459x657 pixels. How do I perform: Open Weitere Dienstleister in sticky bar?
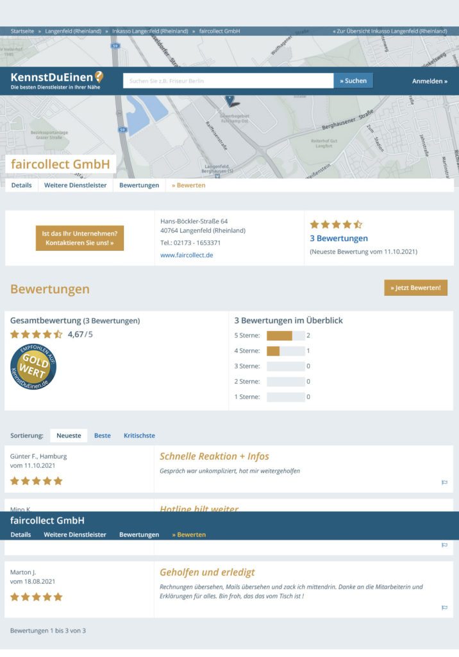click(75, 534)
